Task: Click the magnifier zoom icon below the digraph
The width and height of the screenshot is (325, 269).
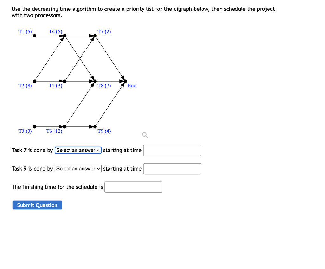Action: (144, 135)
